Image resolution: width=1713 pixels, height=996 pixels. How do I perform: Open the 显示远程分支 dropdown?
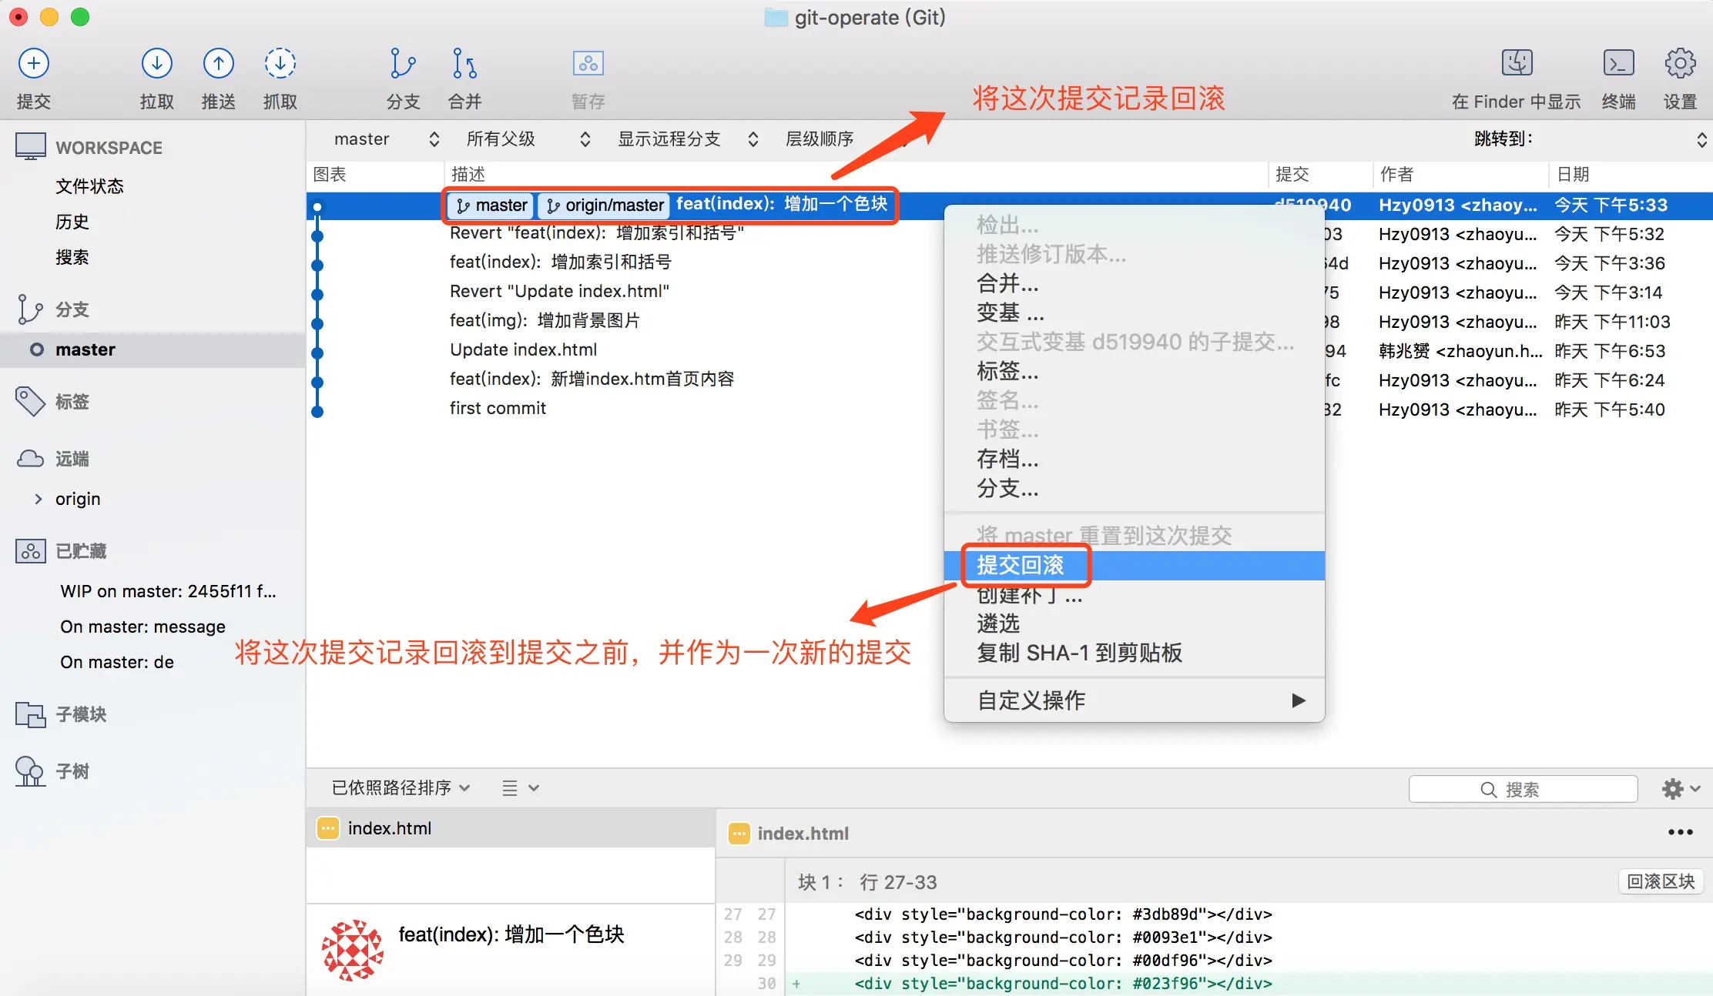click(x=689, y=139)
